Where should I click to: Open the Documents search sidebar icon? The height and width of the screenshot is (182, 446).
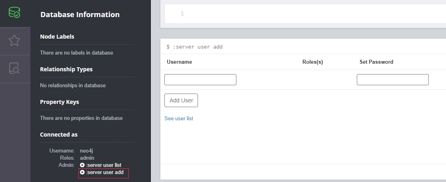(x=14, y=68)
